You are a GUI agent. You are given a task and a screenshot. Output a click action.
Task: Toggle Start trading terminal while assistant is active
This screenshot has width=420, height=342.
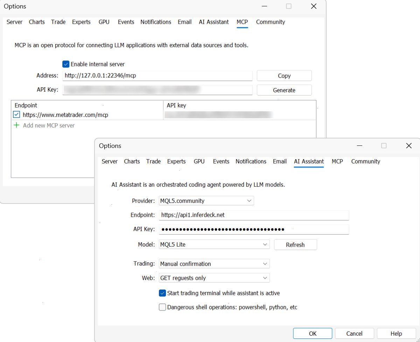click(162, 293)
